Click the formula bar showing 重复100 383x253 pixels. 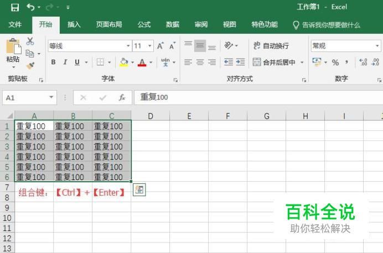point(258,97)
